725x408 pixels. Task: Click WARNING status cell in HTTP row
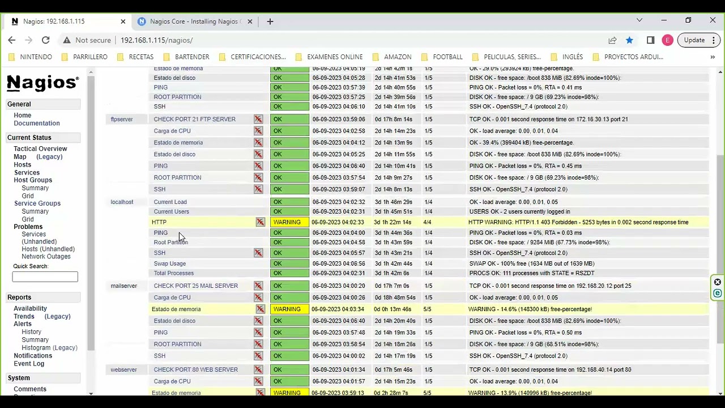[289, 222]
